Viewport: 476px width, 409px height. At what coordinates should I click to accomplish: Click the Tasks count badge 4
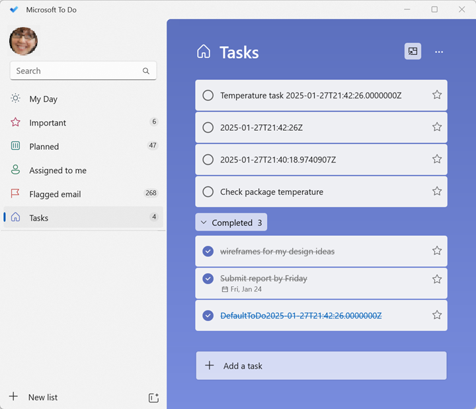click(x=154, y=217)
